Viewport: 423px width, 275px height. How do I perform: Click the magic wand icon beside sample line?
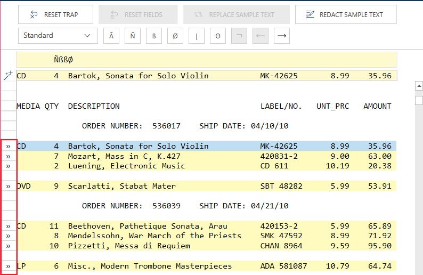[x=7, y=76]
